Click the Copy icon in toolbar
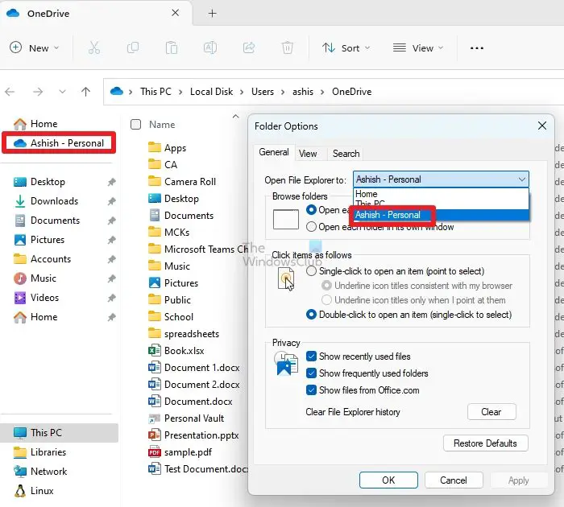This screenshot has width=564, height=507. tap(133, 47)
